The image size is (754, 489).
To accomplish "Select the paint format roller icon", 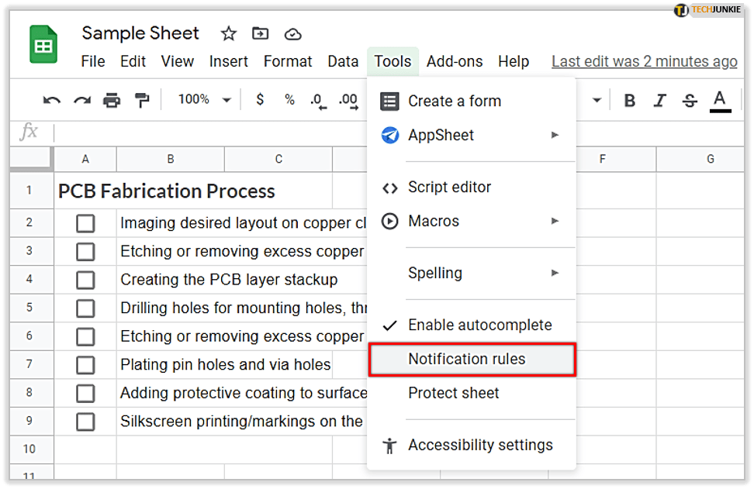I will (142, 100).
